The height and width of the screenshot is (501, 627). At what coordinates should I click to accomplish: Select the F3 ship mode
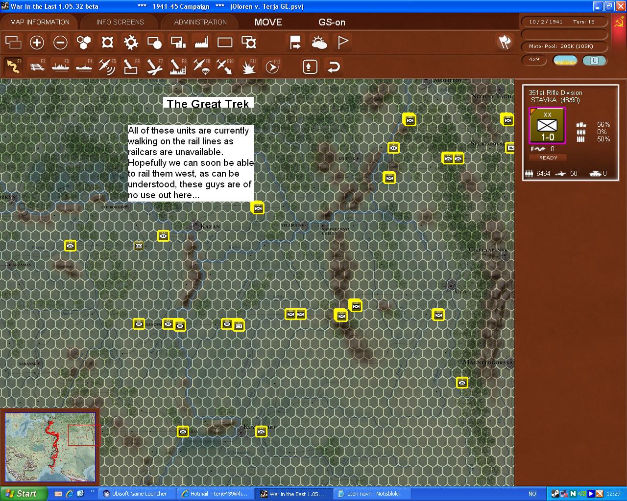click(60, 66)
